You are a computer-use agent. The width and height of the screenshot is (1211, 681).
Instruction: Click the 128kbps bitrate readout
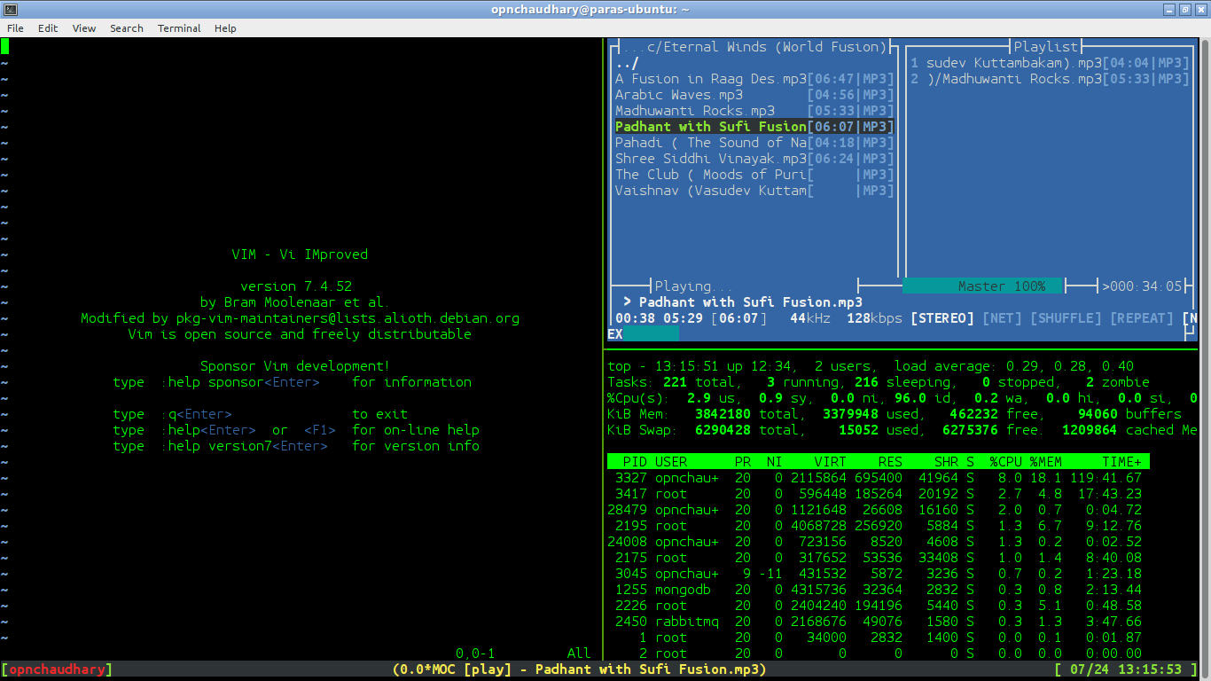(x=874, y=318)
